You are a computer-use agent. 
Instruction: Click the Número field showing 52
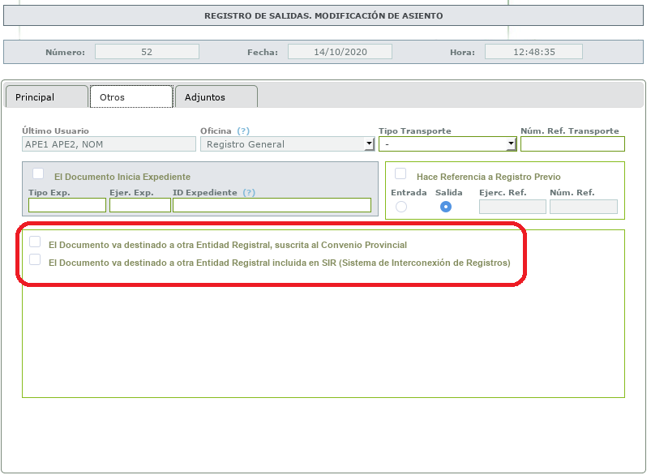[147, 52]
